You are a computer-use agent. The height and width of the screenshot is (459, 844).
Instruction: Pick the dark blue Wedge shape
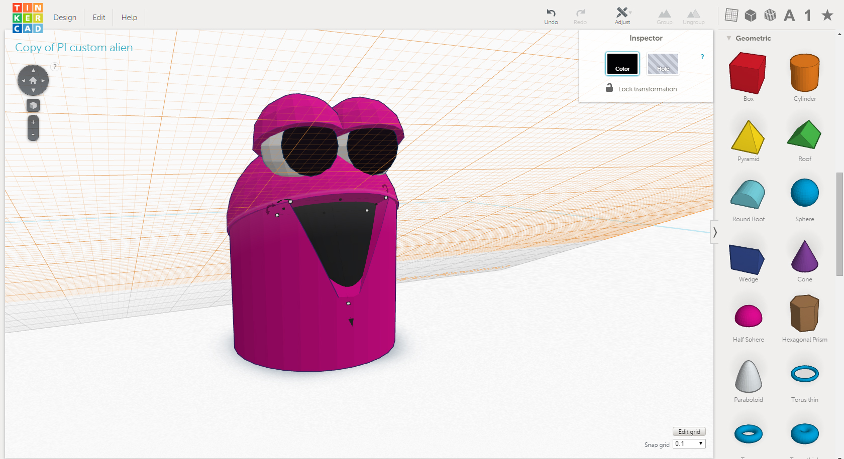[747, 259]
